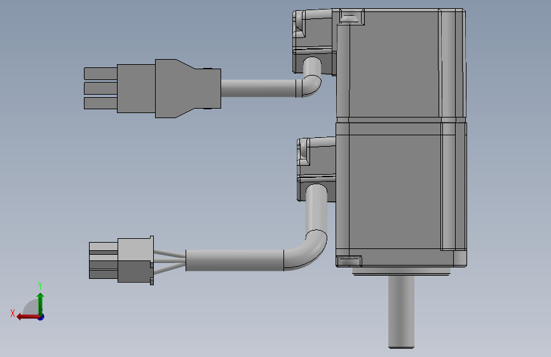Click the green Y axis arrow on triad

[41, 304]
